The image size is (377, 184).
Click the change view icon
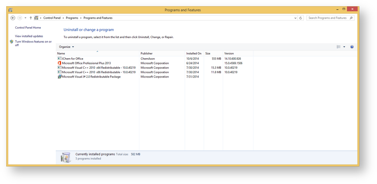338,47
